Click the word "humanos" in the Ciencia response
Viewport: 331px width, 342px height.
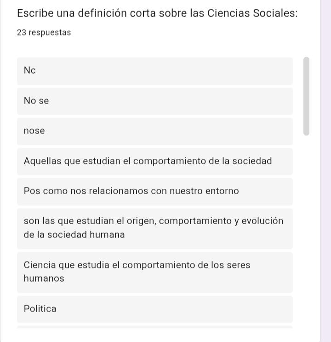click(x=44, y=278)
